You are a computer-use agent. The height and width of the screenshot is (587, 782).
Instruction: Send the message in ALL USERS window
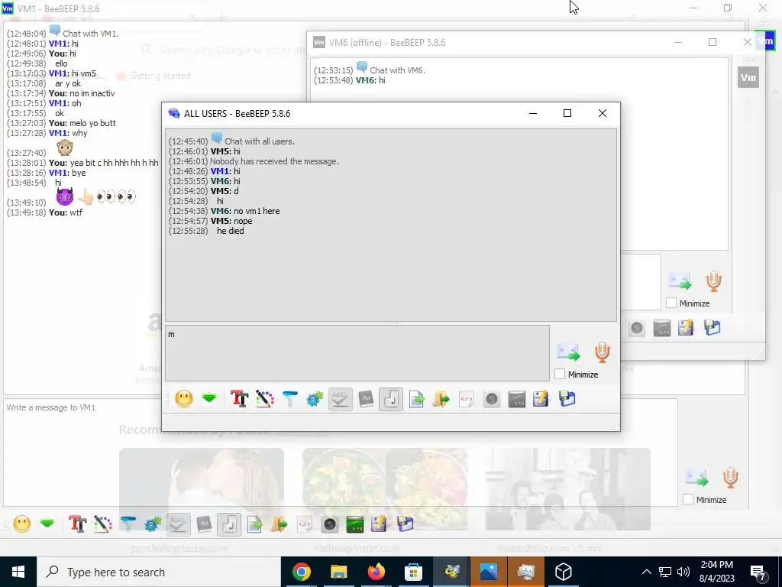pos(568,352)
